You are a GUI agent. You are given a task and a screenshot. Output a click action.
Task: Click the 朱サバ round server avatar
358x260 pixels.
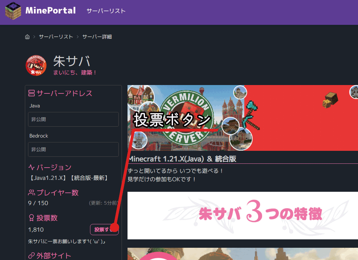36,65
